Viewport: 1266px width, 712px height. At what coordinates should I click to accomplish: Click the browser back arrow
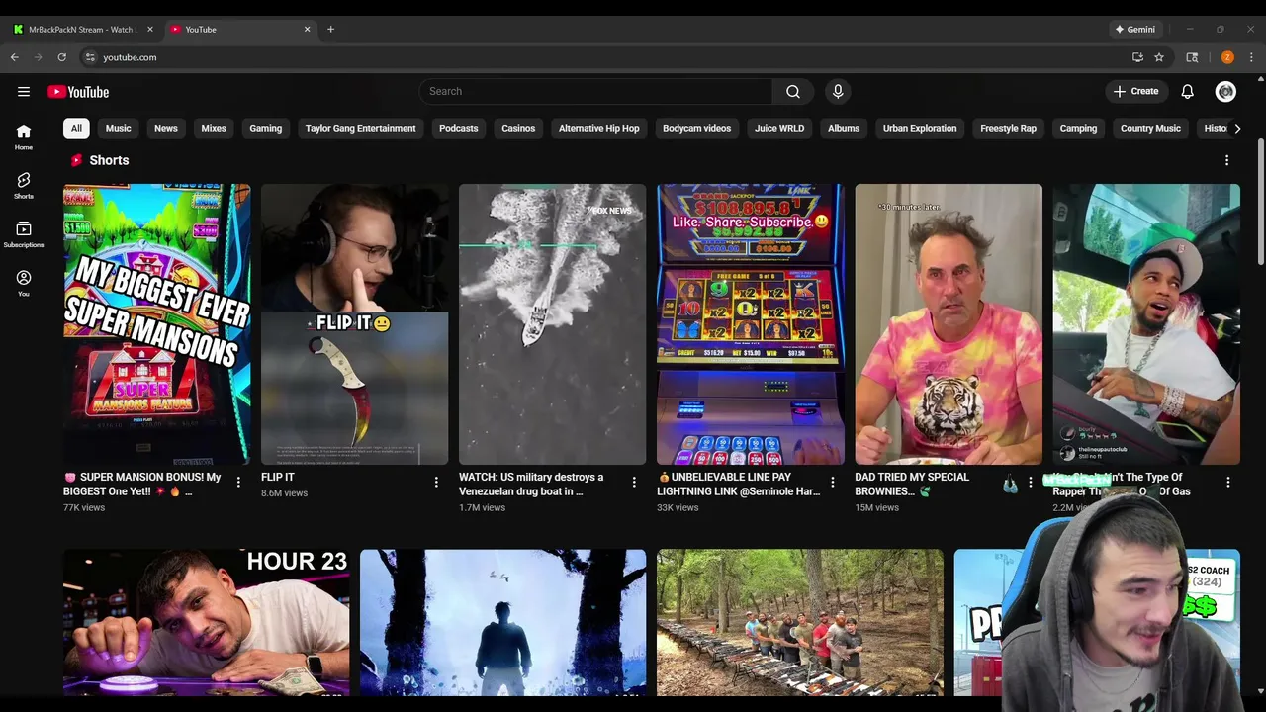(x=15, y=57)
